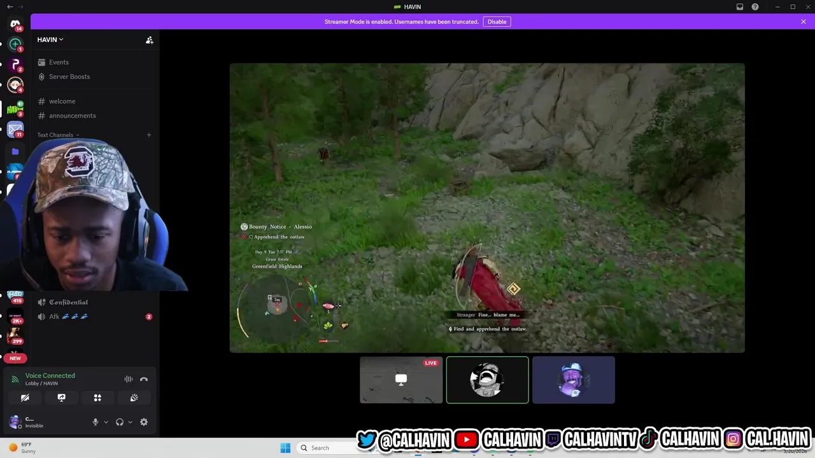This screenshot has height=458, width=815.
Task: Go back with the left arrow
Action: [x=10, y=7]
